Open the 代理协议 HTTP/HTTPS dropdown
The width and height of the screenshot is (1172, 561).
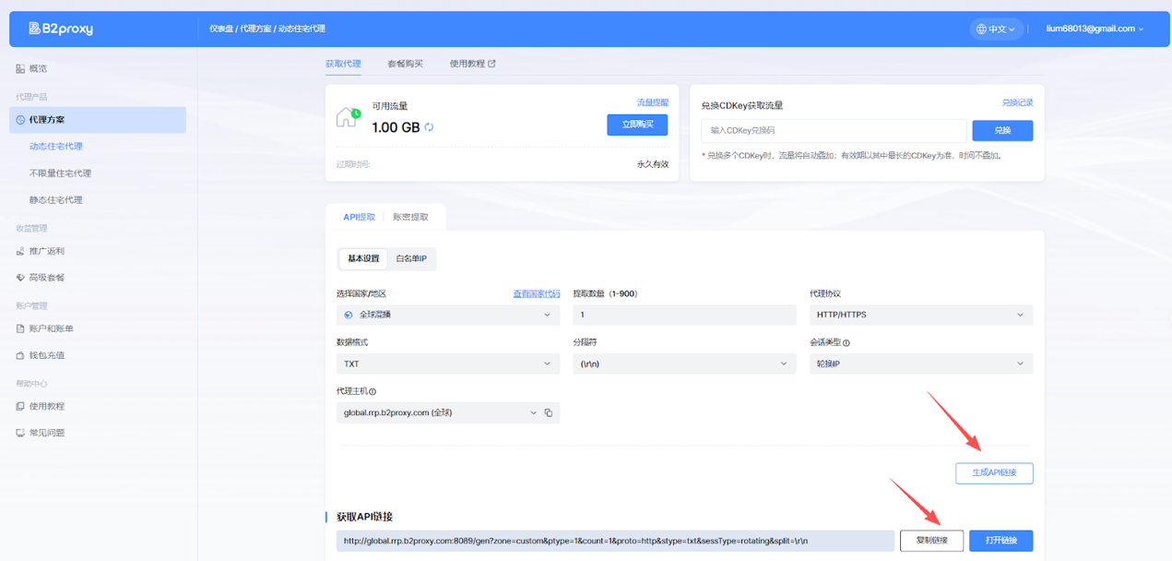click(920, 315)
